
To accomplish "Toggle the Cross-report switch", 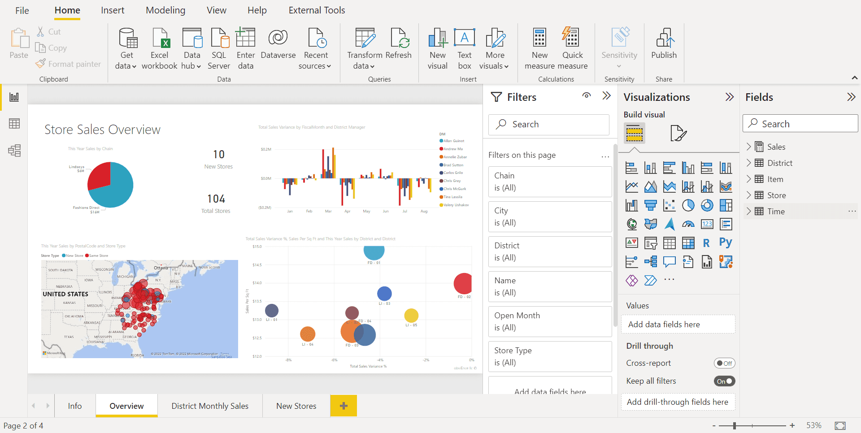I will coord(724,363).
